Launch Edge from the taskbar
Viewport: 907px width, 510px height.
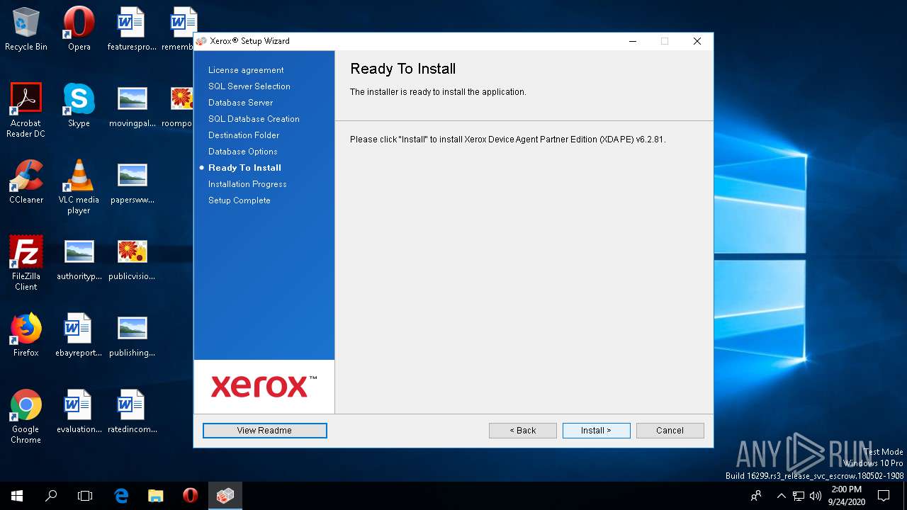click(121, 496)
